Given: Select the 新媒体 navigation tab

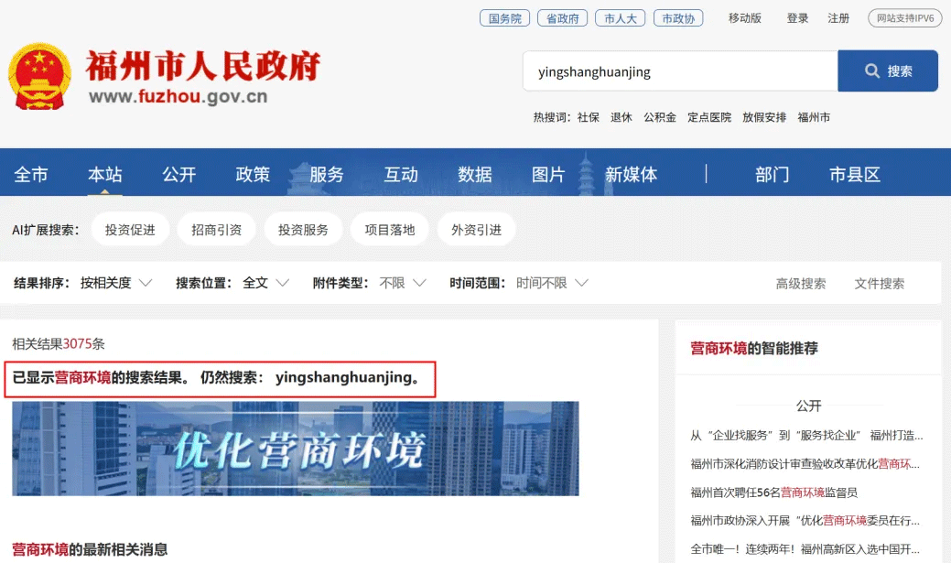Looking at the screenshot, I should click(632, 174).
